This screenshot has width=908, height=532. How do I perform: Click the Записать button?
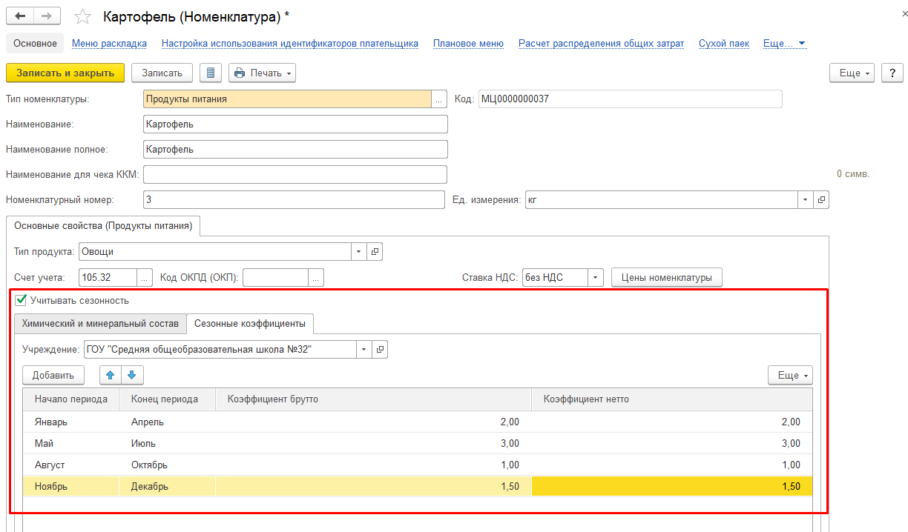(x=162, y=73)
